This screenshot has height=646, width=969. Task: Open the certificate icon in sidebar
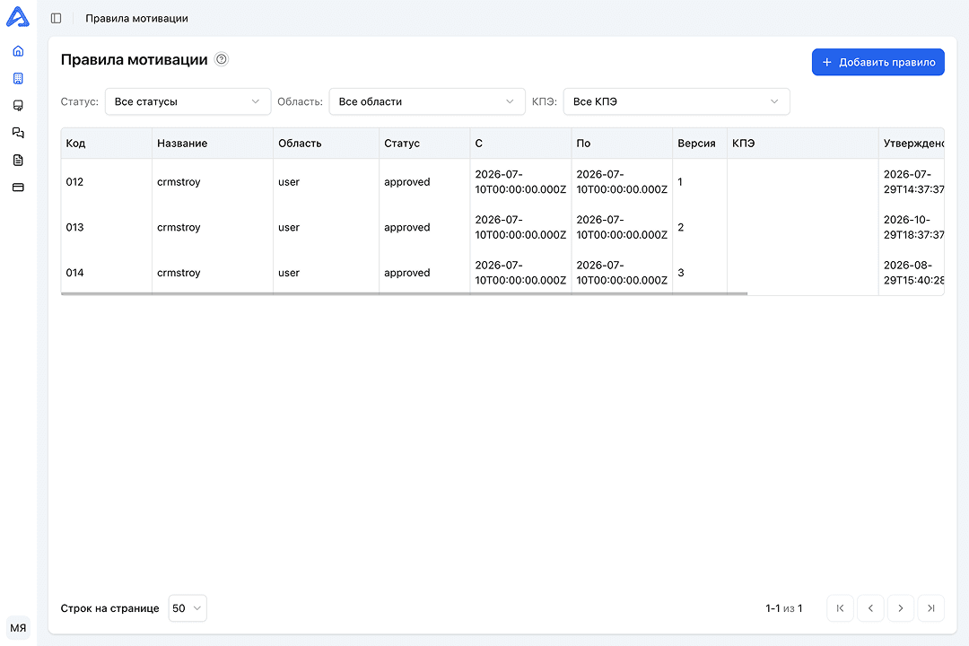click(18, 106)
